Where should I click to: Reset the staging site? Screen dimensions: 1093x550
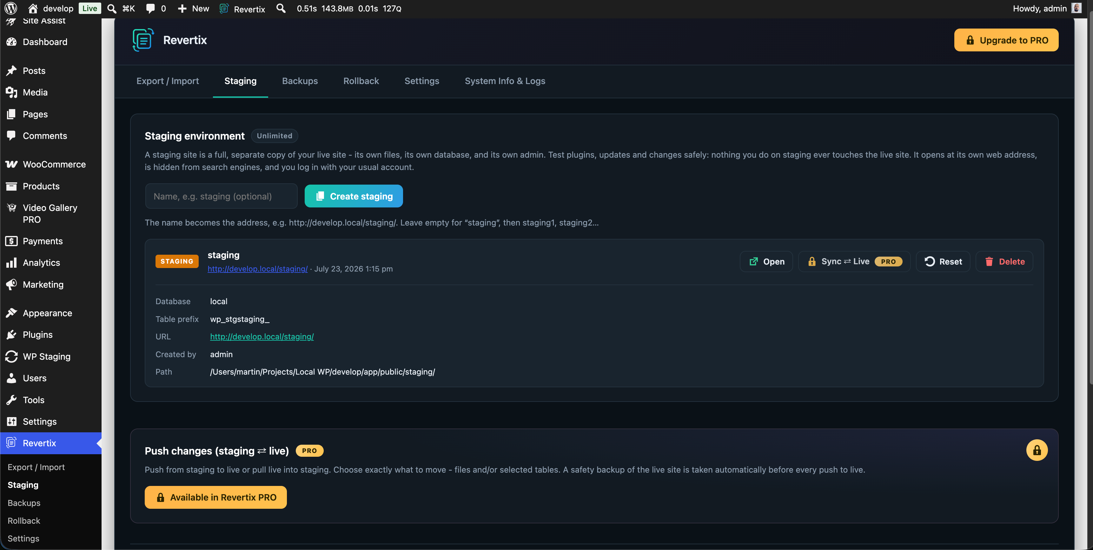click(943, 261)
